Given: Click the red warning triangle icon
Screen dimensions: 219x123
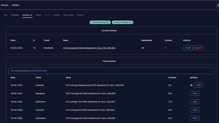Looking at the screenshot, I should (x=191, y=85).
